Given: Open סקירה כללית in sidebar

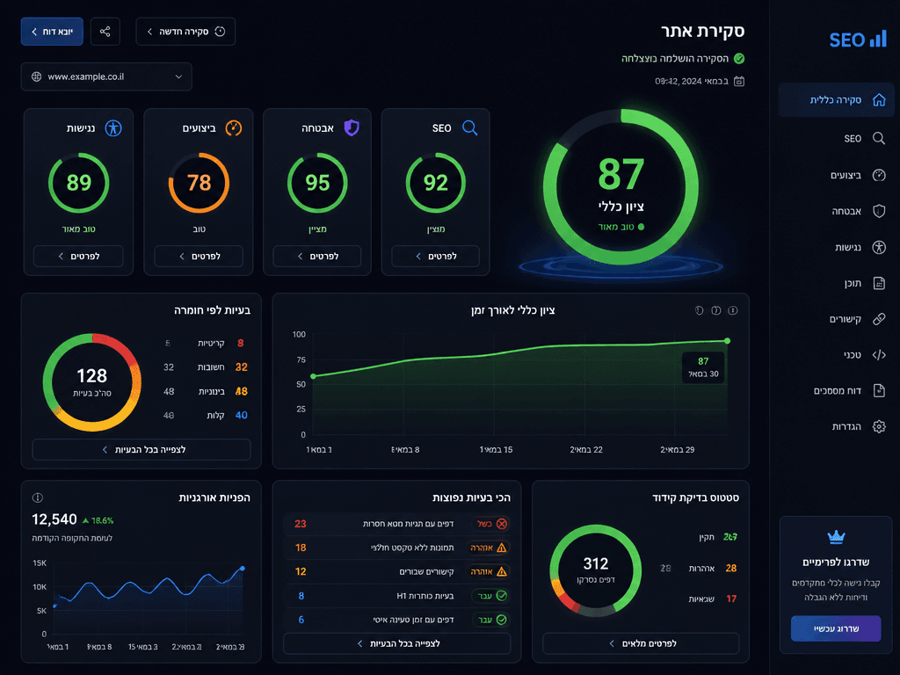Looking at the screenshot, I should 837,100.
